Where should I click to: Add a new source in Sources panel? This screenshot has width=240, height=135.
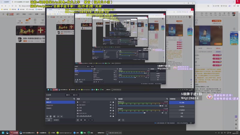click(x=78, y=120)
